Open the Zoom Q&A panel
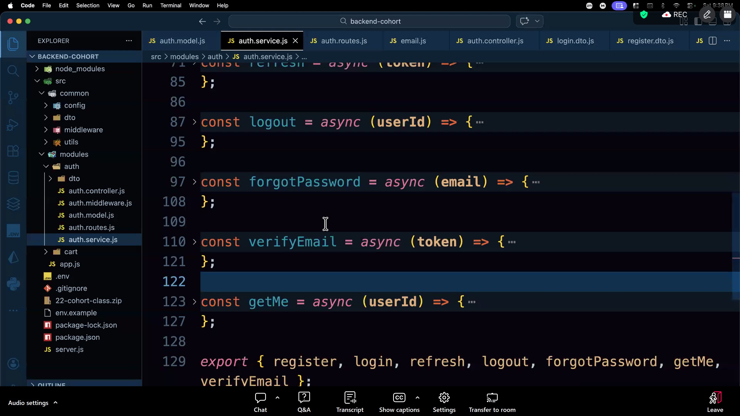This screenshot has height=416, width=740. pos(304,402)
